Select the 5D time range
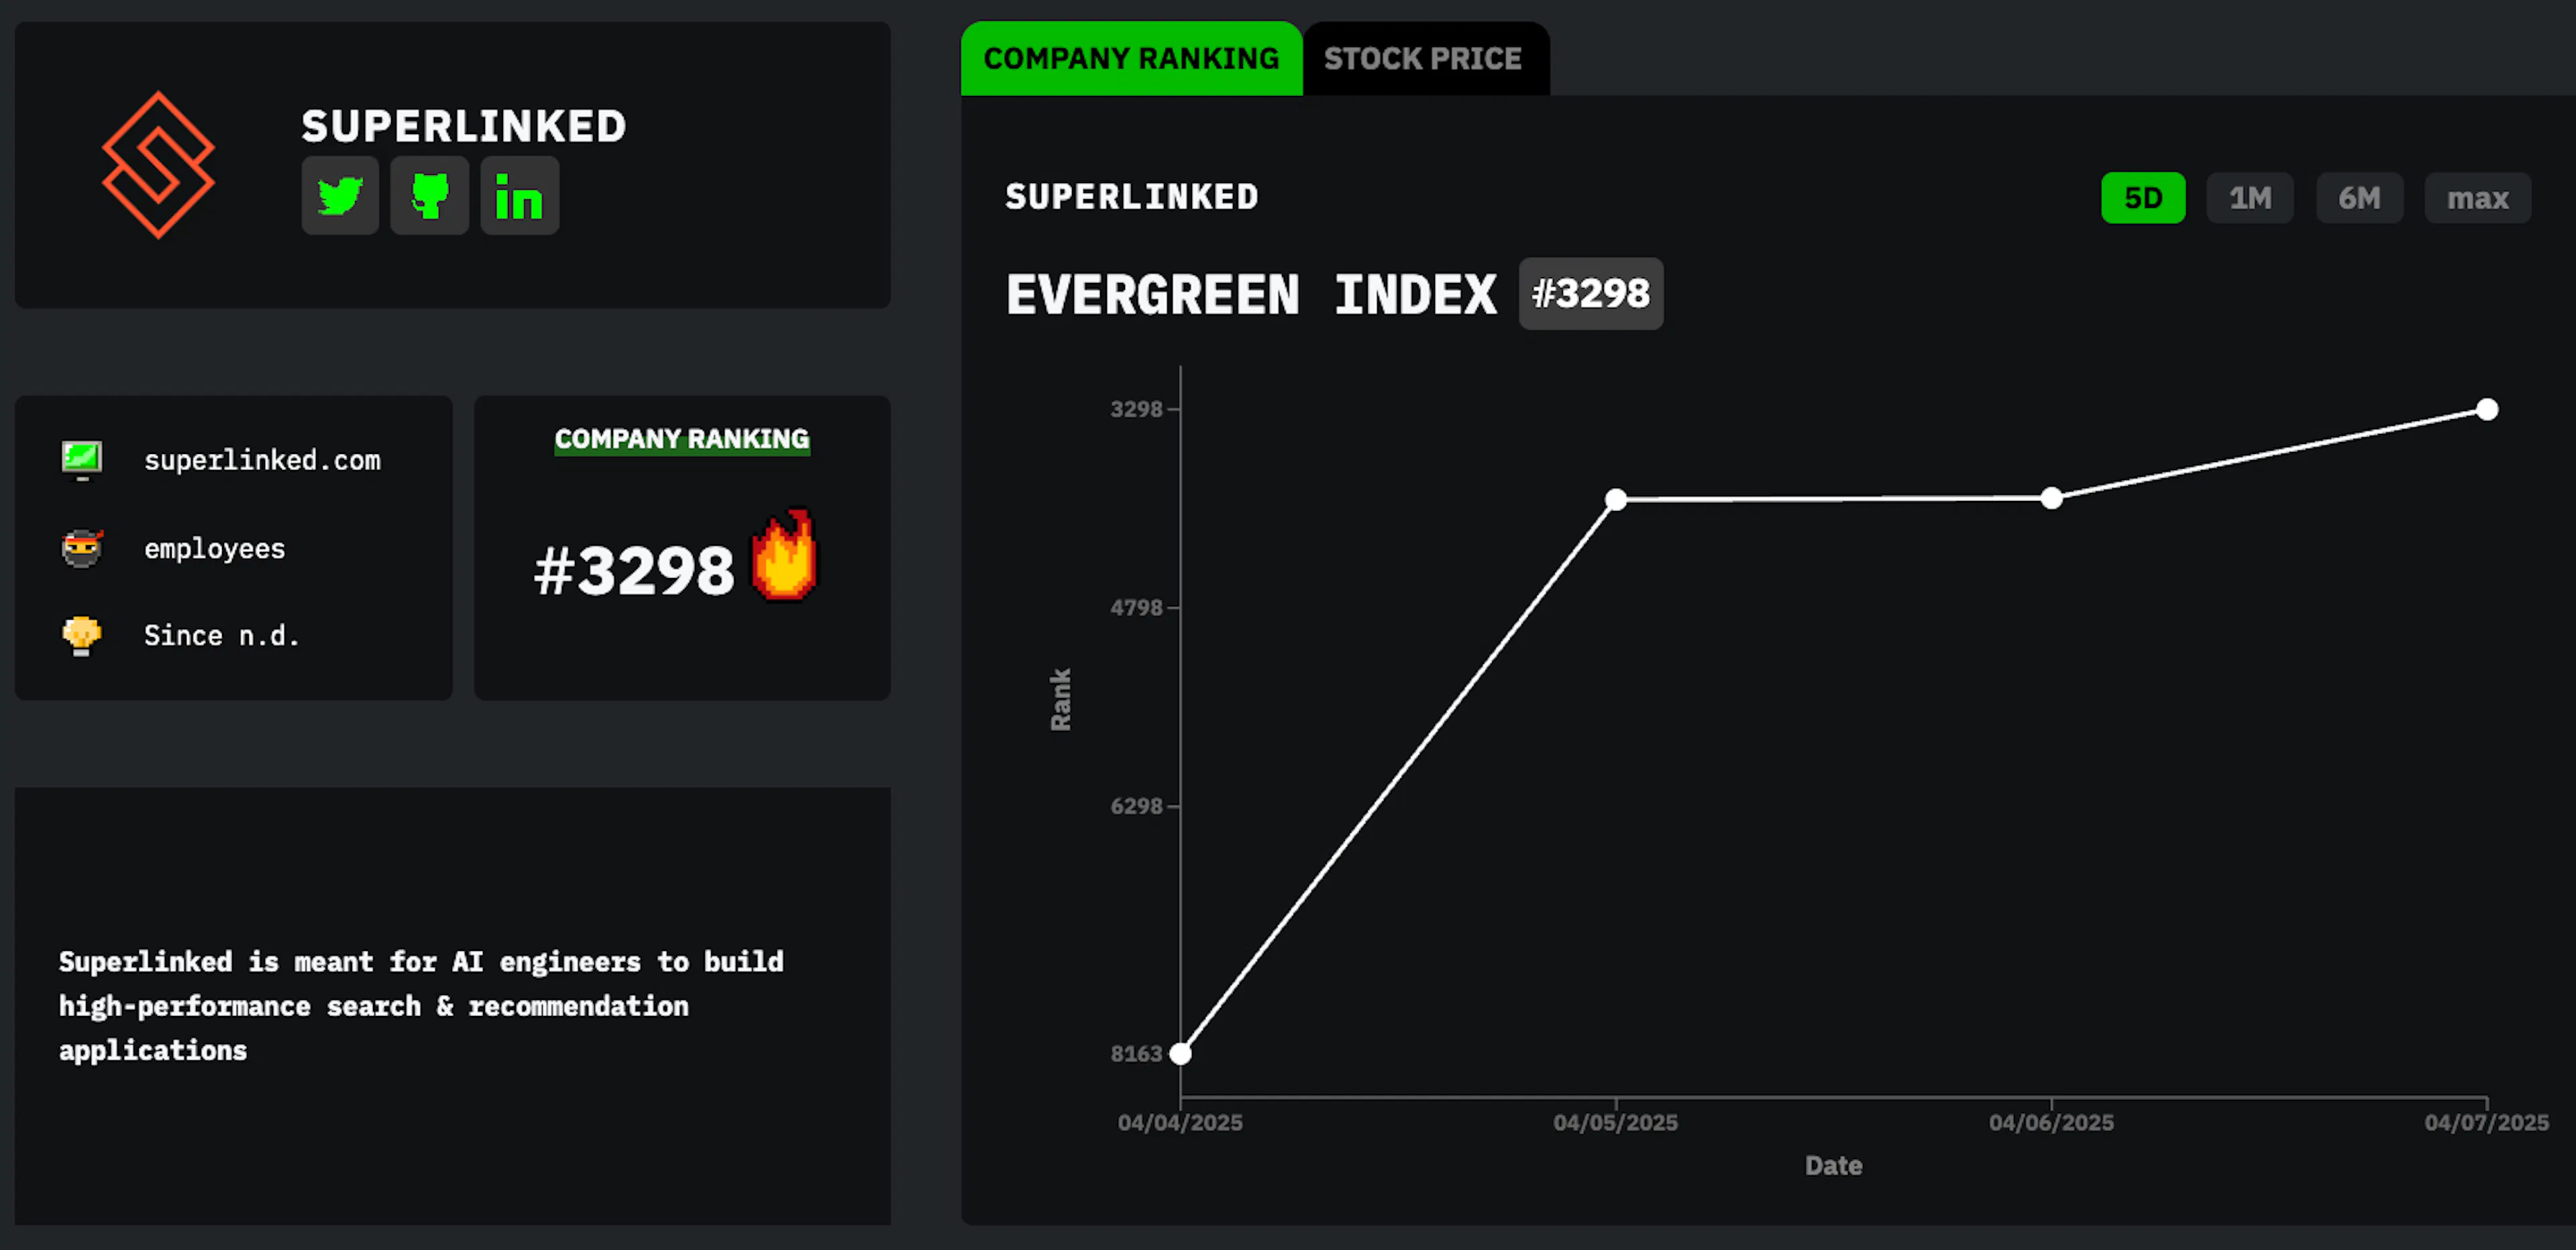 (2143, 198)
